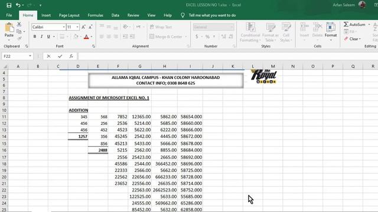Click the Name Box showing F22
The height and width of the screenshot is (212, 378).
[17, 57]
